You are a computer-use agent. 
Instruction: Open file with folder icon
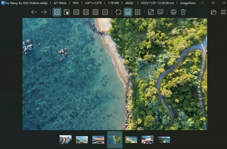tap(214, 12)
